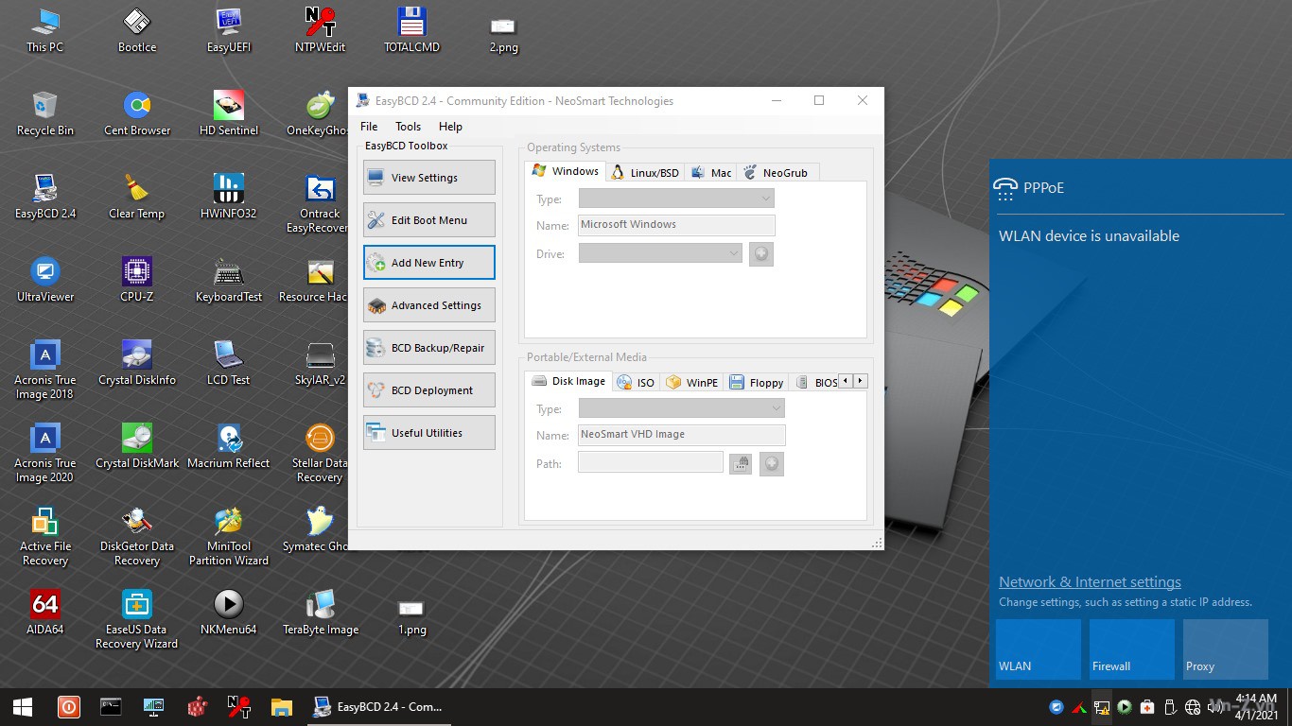Open Tools menu in EasyBCD
Image resolution: width=1292 pixels, height=726 pixels.
[x=408, y=127]
